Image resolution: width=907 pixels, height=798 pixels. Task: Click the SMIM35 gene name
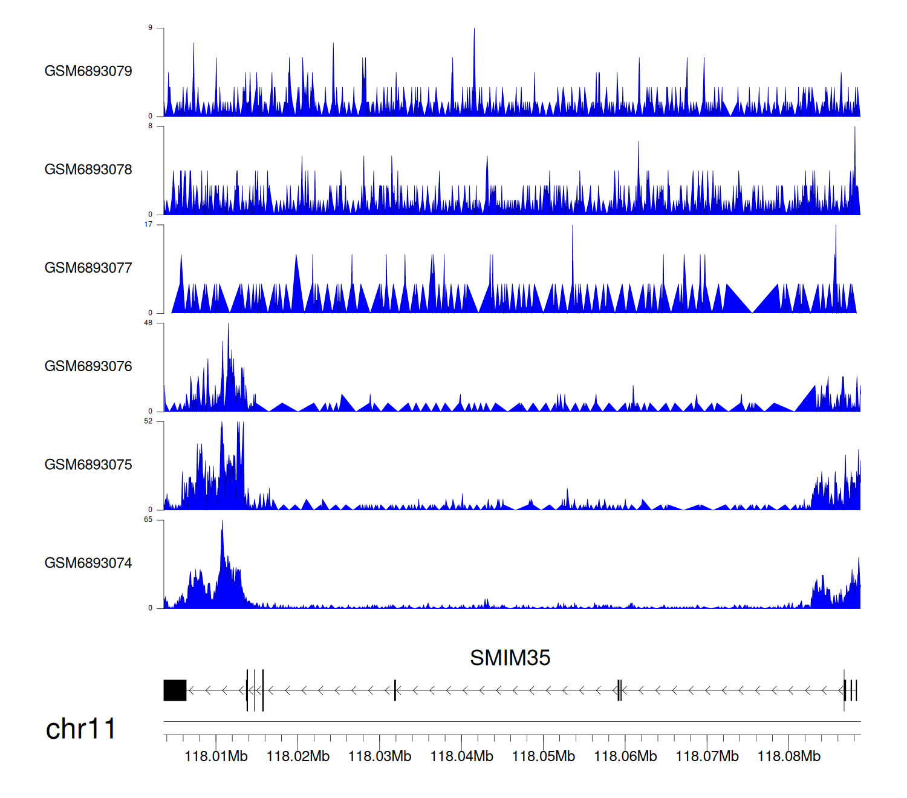(510, 658)
